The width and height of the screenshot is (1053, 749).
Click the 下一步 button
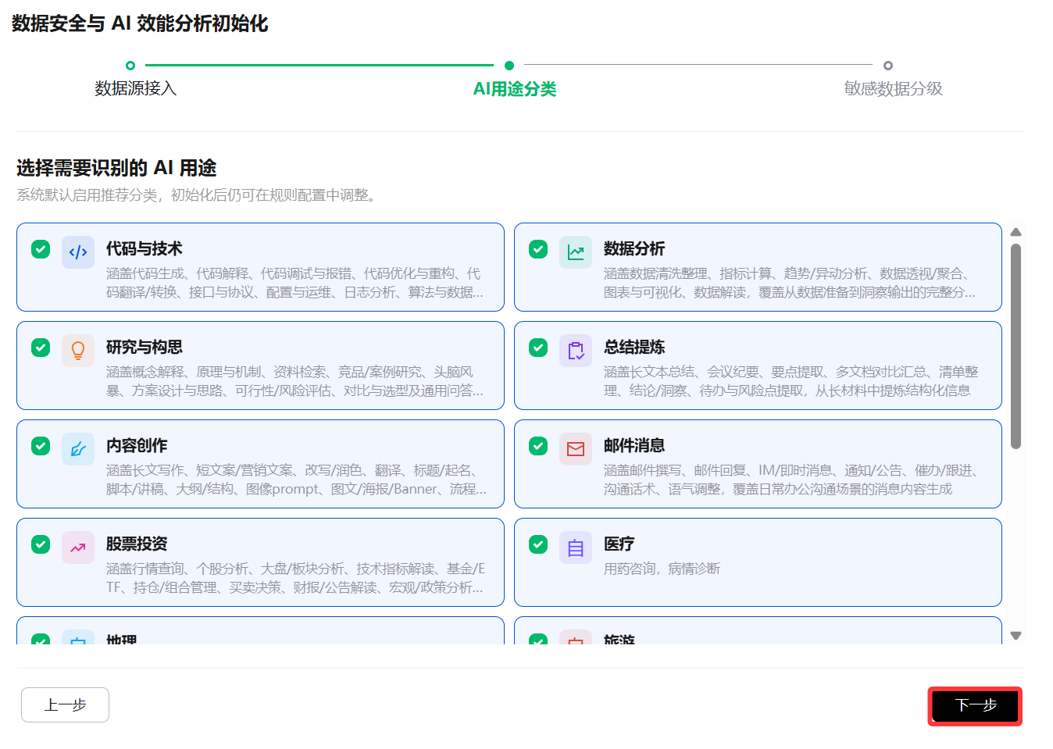click(x=975, y=705)
